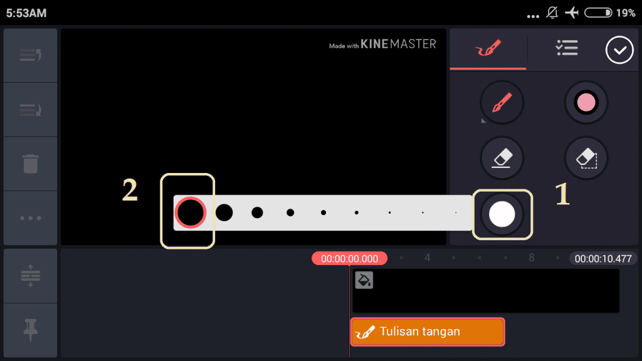Select the eraser tool
This screenshot has width=642, height=361.
coord(502,158)
